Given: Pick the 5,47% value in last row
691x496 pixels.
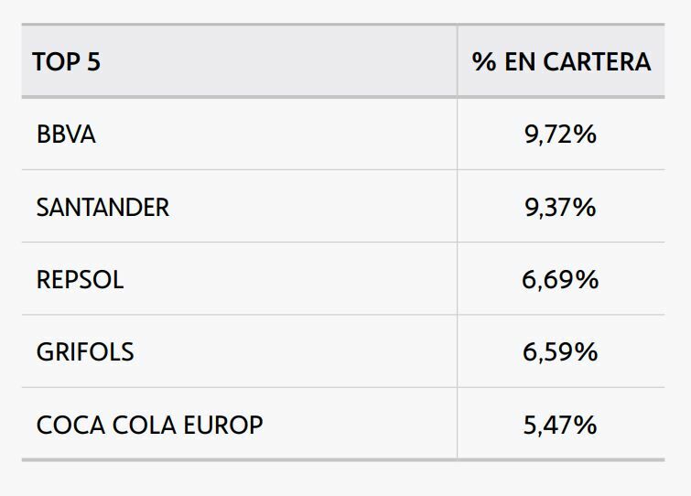Looking at the screenshot, I should (x=560, y=426).
